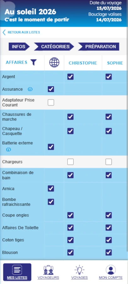Open the Voyages lightbulb section
This screenshot has width=128, height=284.
[80, 272]
